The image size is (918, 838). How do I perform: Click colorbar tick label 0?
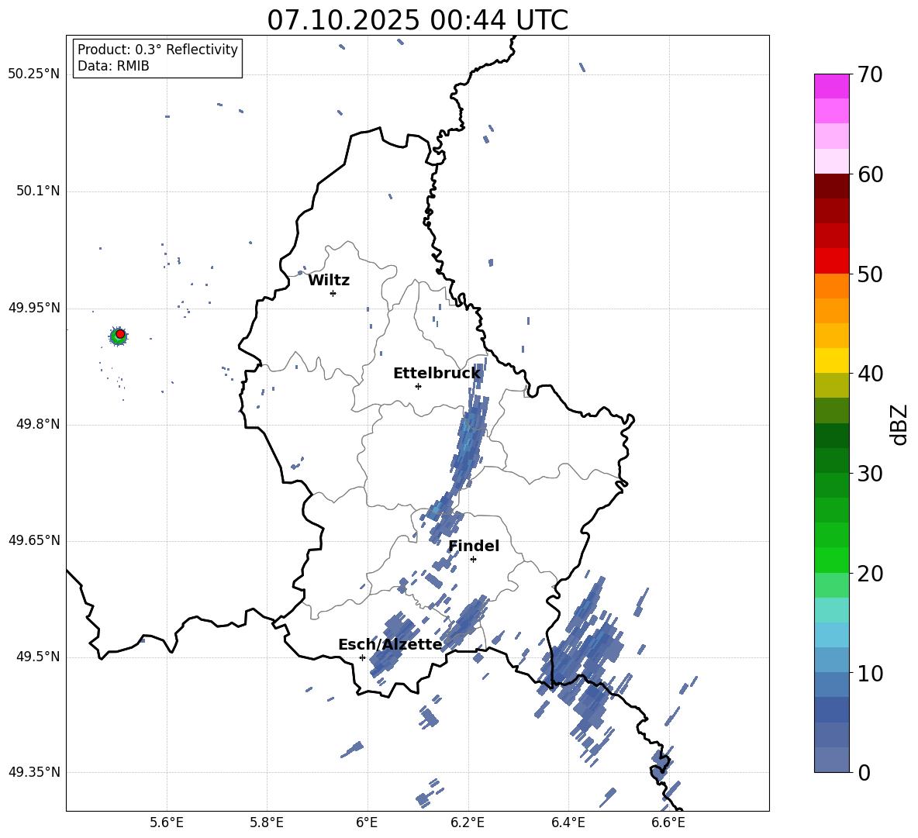tap(864, 773)
